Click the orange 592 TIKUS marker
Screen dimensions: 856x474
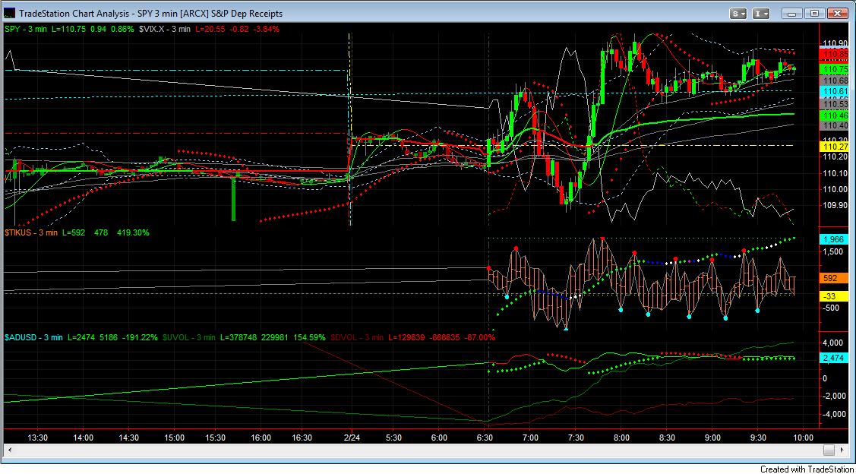pos(835,278)
